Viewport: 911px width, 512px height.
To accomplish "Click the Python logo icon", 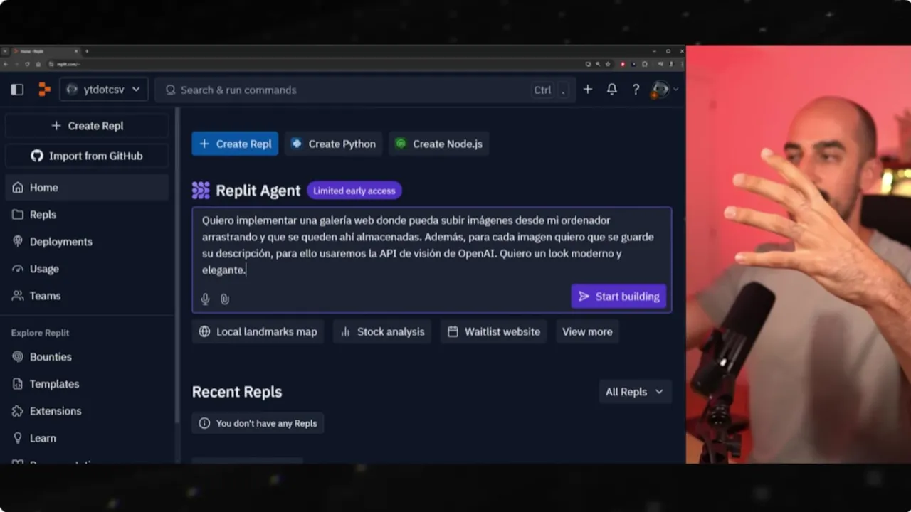I will pyautogui.click(x=297, y=144).
